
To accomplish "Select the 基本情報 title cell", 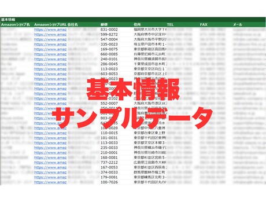I will (x=8, y=20).
